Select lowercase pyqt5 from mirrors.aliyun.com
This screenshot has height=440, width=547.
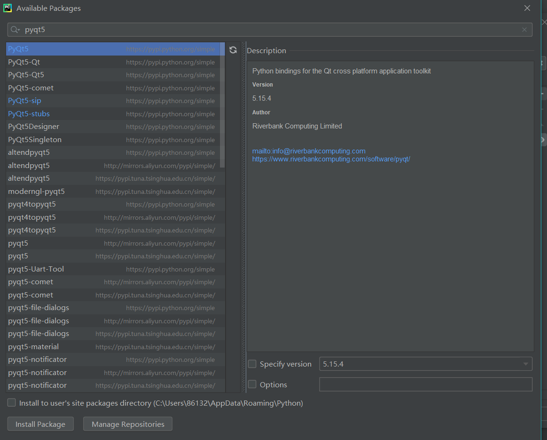click(x=116, y=243)
